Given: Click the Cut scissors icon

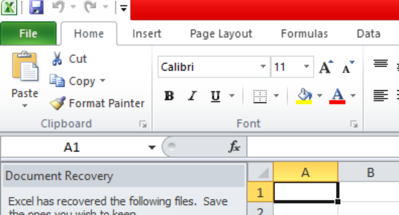Looking at the screenshot, I should point(57,59).
